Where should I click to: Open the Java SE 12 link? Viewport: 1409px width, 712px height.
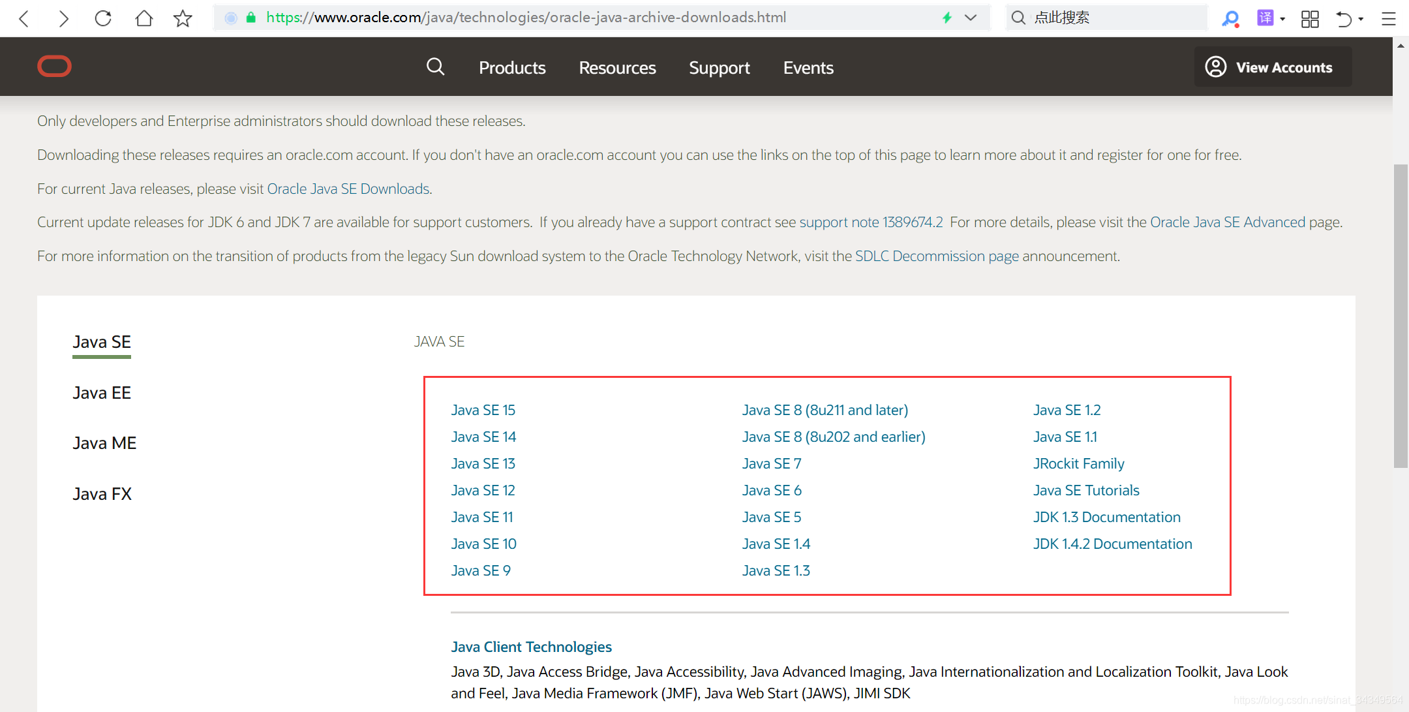coord(483,490)
